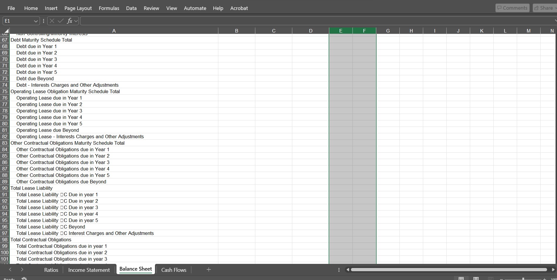Click the "Total Contractual Obligations" heading cell
Screen dimensions: 557x280
[114, 240]
